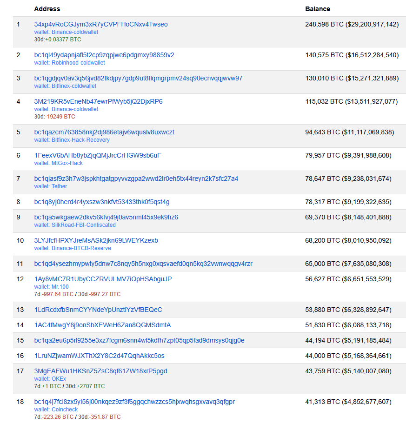Viewport: 406px width, 423px height.
Task: Open address 3MgEAFWu1HKSnZ5ZsC8qf61ZW18xrP5pgd
Action: coord(101,371)
